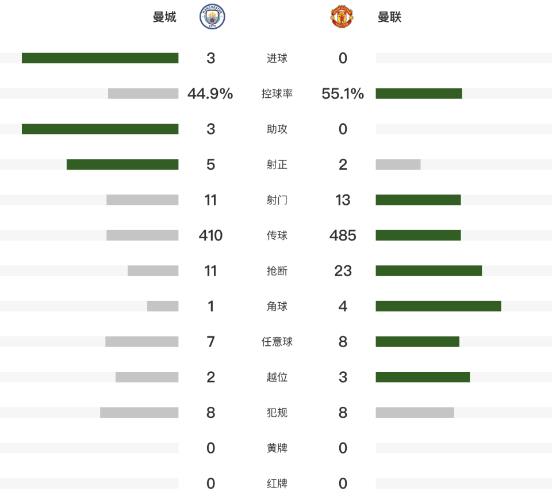Viewport: 552px width, 503px height.
Task: Click Manchester United's green corners bar
Action: [438, 306]
